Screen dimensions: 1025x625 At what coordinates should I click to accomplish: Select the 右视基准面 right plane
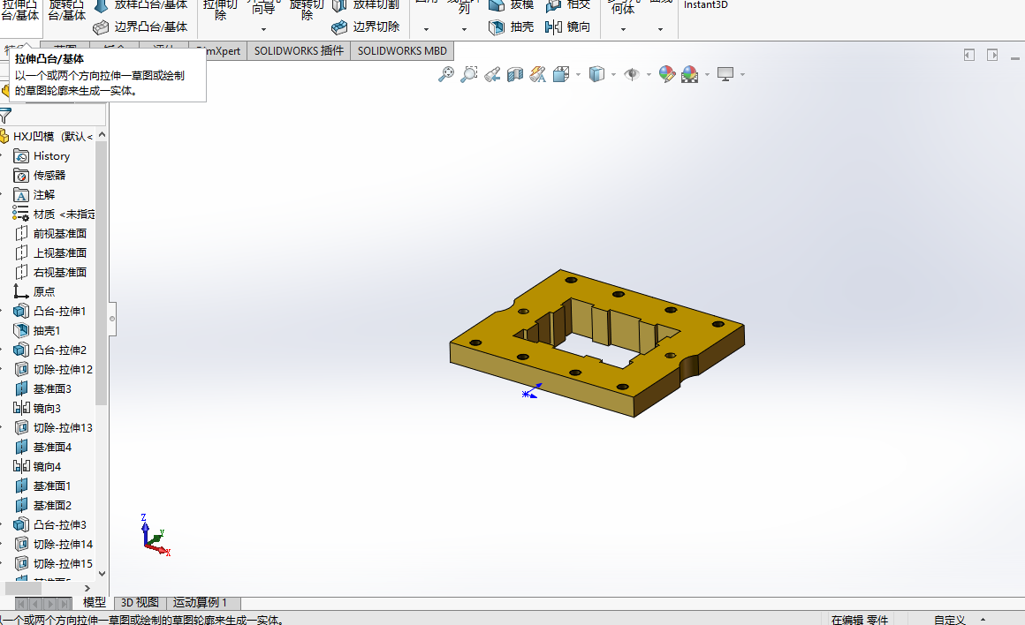click(50, 273)
